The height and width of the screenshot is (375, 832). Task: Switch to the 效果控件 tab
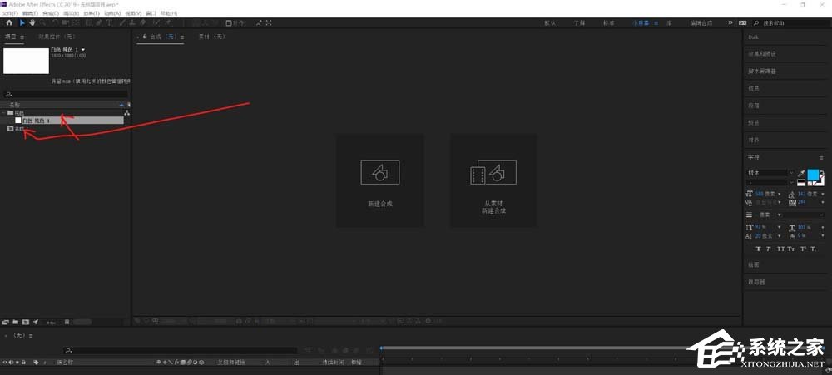pyautogui.click(x=57, y=37)
